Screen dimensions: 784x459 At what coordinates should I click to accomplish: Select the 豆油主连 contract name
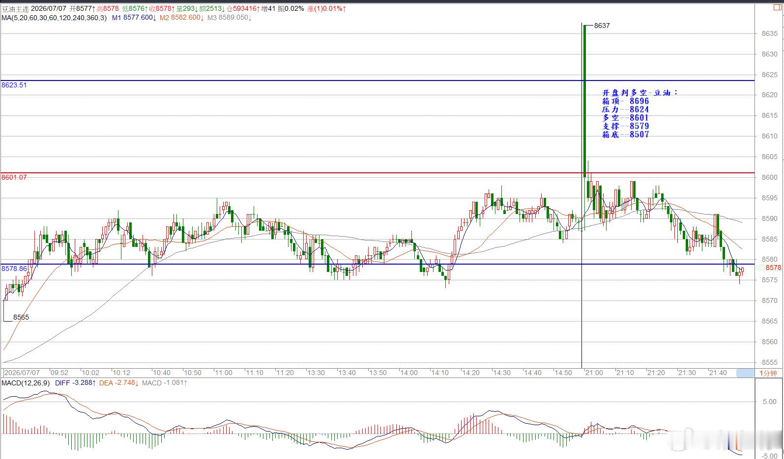click(15, 9)
